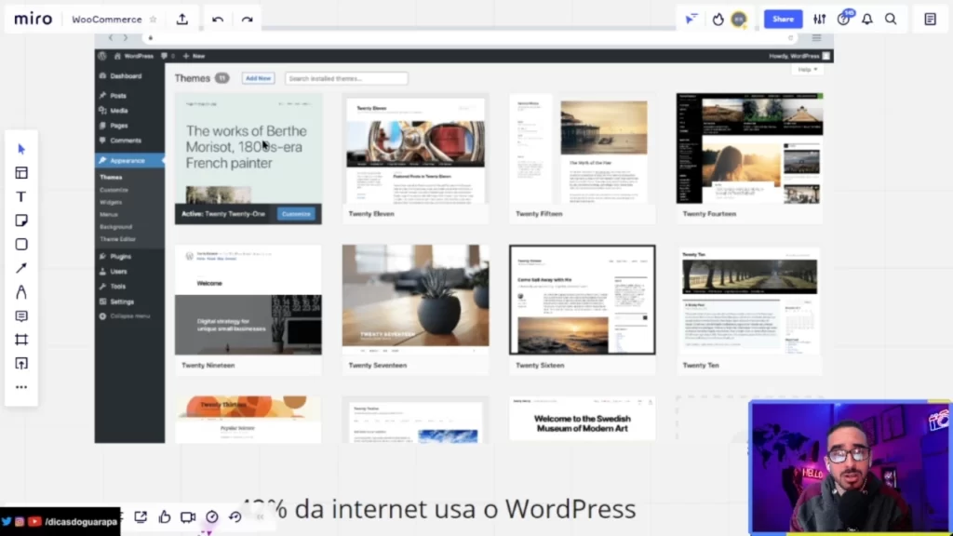This screenshot has width=953, height=536.
Task: Open Widgets submenu item
Action: coord(112,202)
